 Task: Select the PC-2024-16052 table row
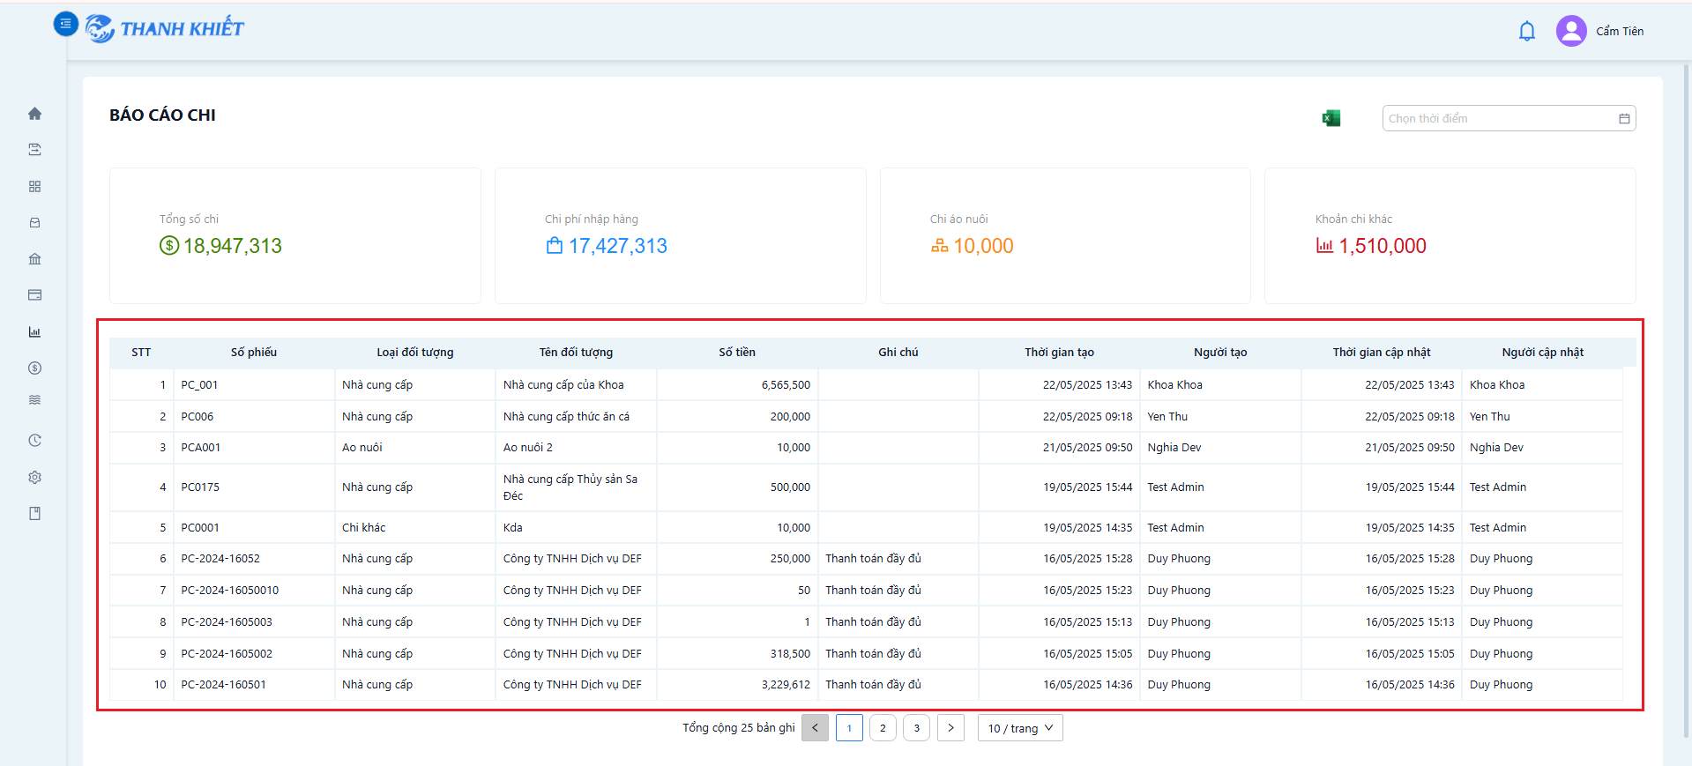[866, 559]
